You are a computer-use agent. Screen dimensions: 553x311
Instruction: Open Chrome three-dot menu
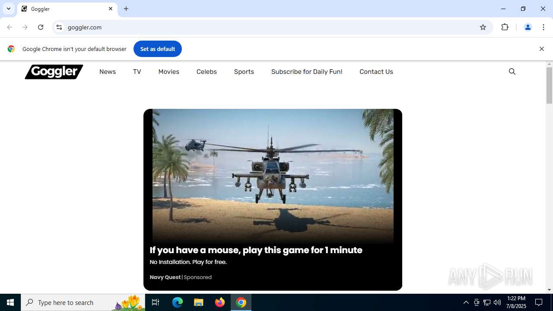coord(543,27)
